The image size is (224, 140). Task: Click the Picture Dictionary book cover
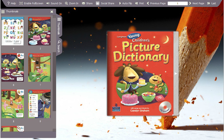pos(140,73)
